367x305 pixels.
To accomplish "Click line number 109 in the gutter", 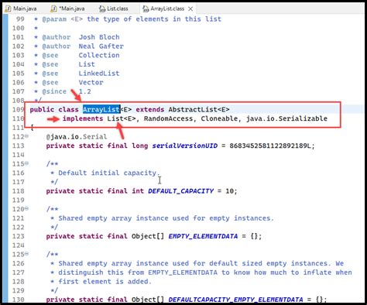I will tap(18, 109).
